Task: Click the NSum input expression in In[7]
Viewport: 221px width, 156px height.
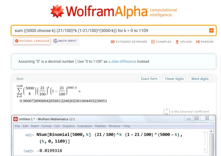Action: 109,138
